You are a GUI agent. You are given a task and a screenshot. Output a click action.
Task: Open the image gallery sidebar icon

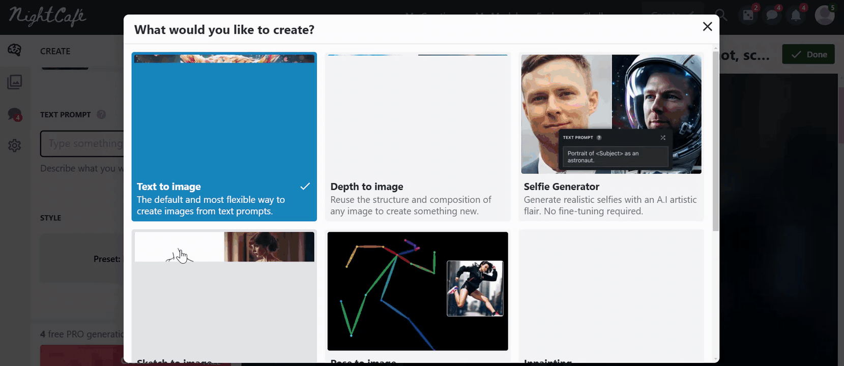click(x=15, y=82)
